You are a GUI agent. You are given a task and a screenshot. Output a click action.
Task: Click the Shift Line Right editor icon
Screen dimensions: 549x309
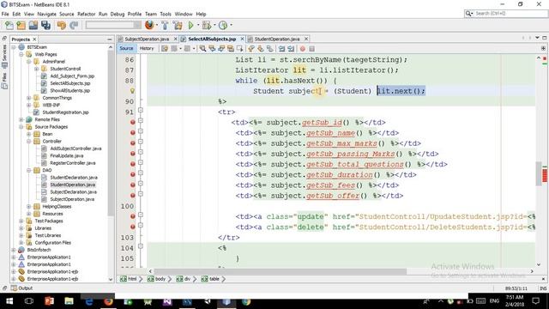pos(291,48)
